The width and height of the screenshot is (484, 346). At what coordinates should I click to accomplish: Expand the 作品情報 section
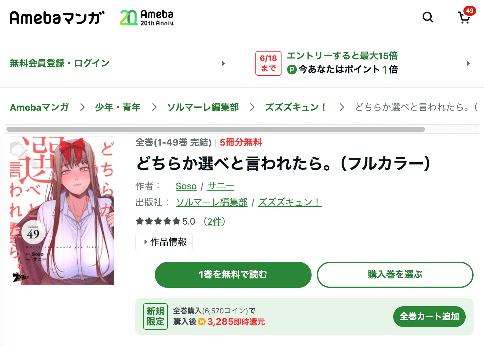tap(164, 242)
